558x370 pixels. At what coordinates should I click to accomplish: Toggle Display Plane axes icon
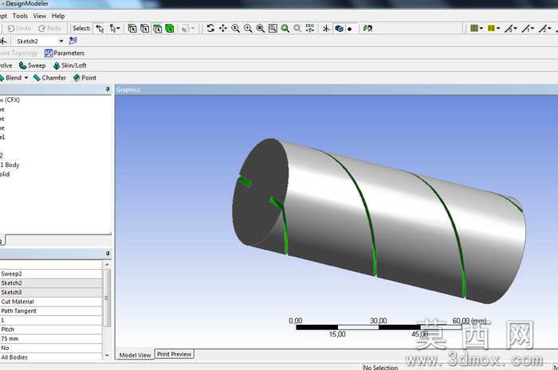point(326,28)
